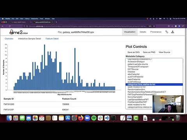Viewport: 187px width, 140px height.
Task: Open System Preferences from the dock
Action: pos(74,118)
